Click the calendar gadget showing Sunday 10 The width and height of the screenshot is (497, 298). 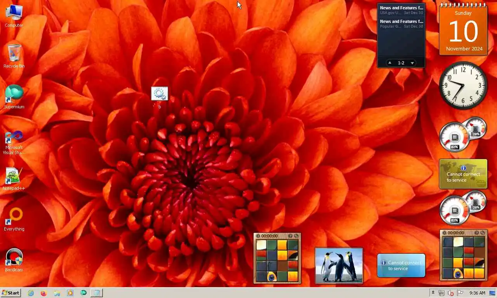click(x=464, y=29)
